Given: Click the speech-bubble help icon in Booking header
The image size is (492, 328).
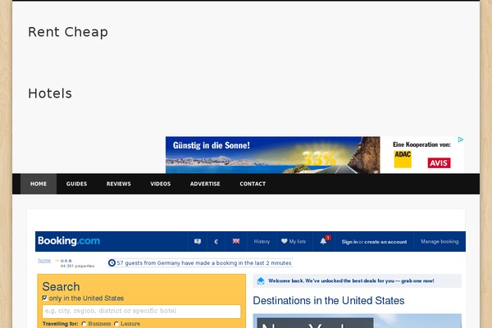Looking at the screenshot, I should tap(198, 241).
